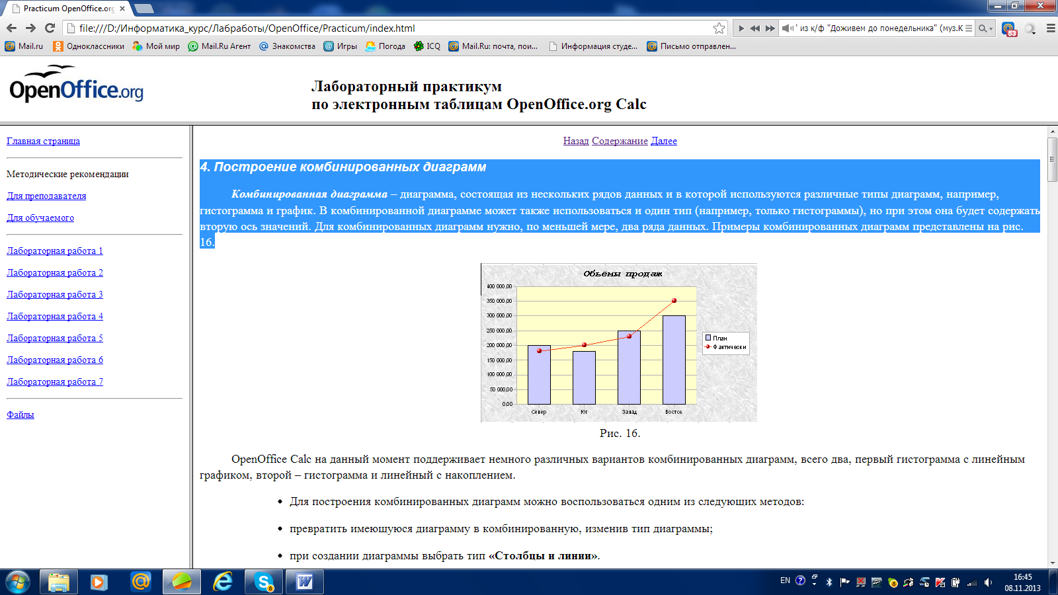Open Лабораторная работа 1
This screenshot has height=595, width=1058.
click(x=55, y=251)
